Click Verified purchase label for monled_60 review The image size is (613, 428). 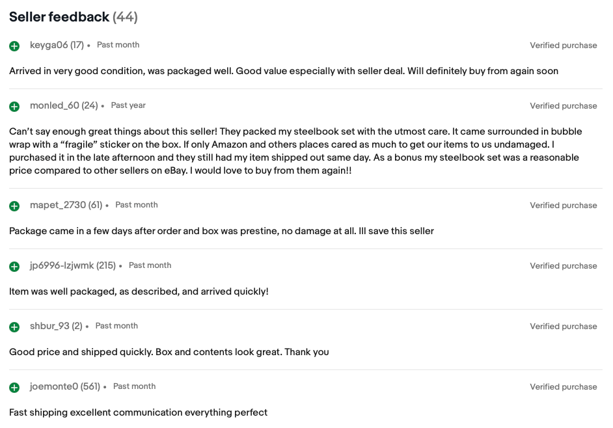pos(563,106)
